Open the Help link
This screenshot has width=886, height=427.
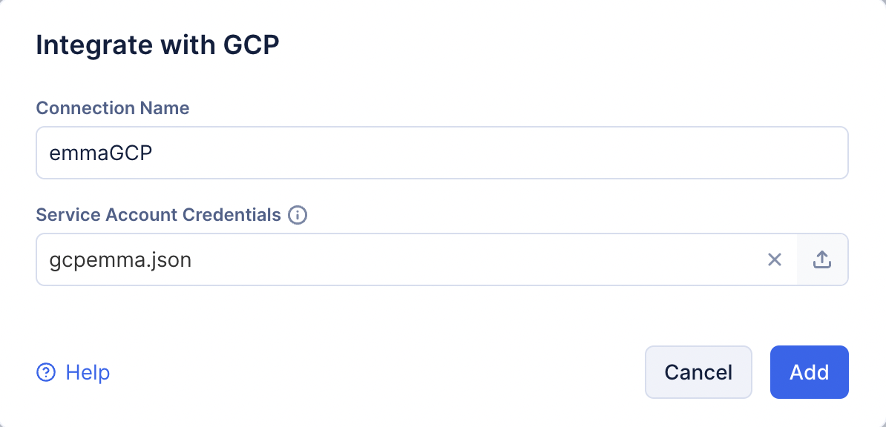tap(88, 372)
